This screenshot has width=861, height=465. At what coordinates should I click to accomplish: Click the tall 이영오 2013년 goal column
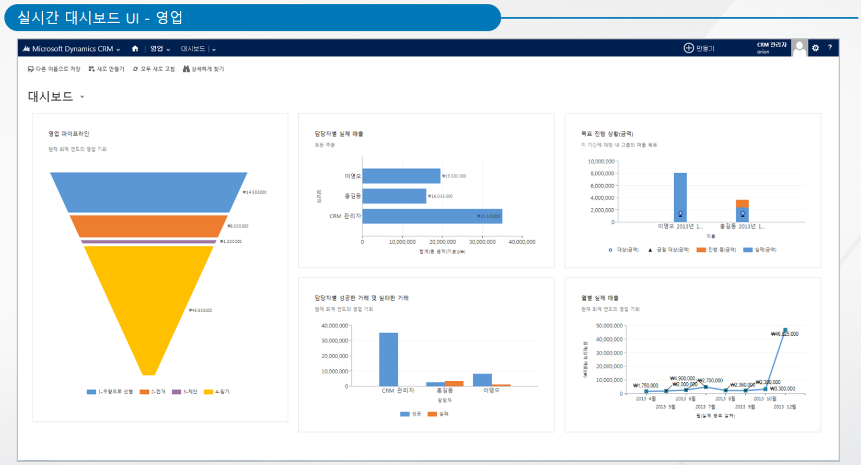(x=680, y=197)
